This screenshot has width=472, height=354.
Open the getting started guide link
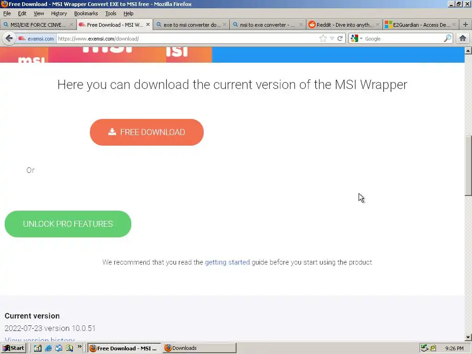[227, 262]
